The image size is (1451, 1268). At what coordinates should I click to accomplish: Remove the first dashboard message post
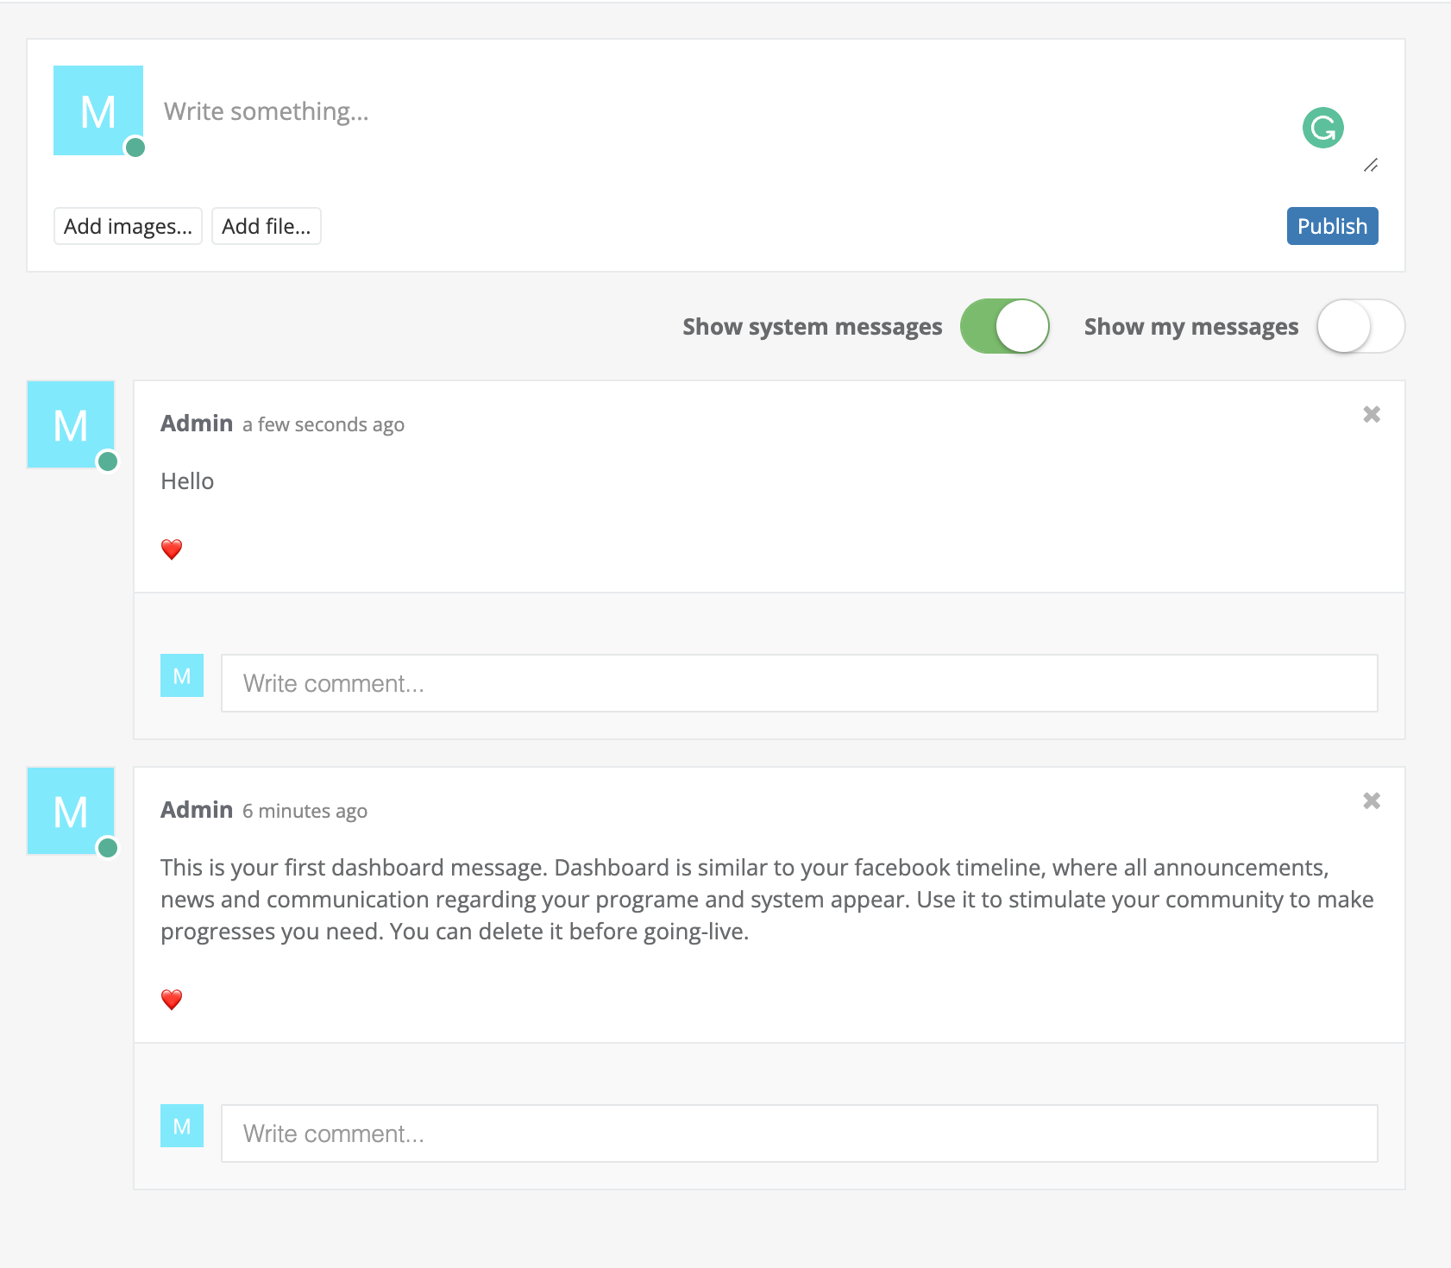pyautogui.click(x=1372, y=801)
